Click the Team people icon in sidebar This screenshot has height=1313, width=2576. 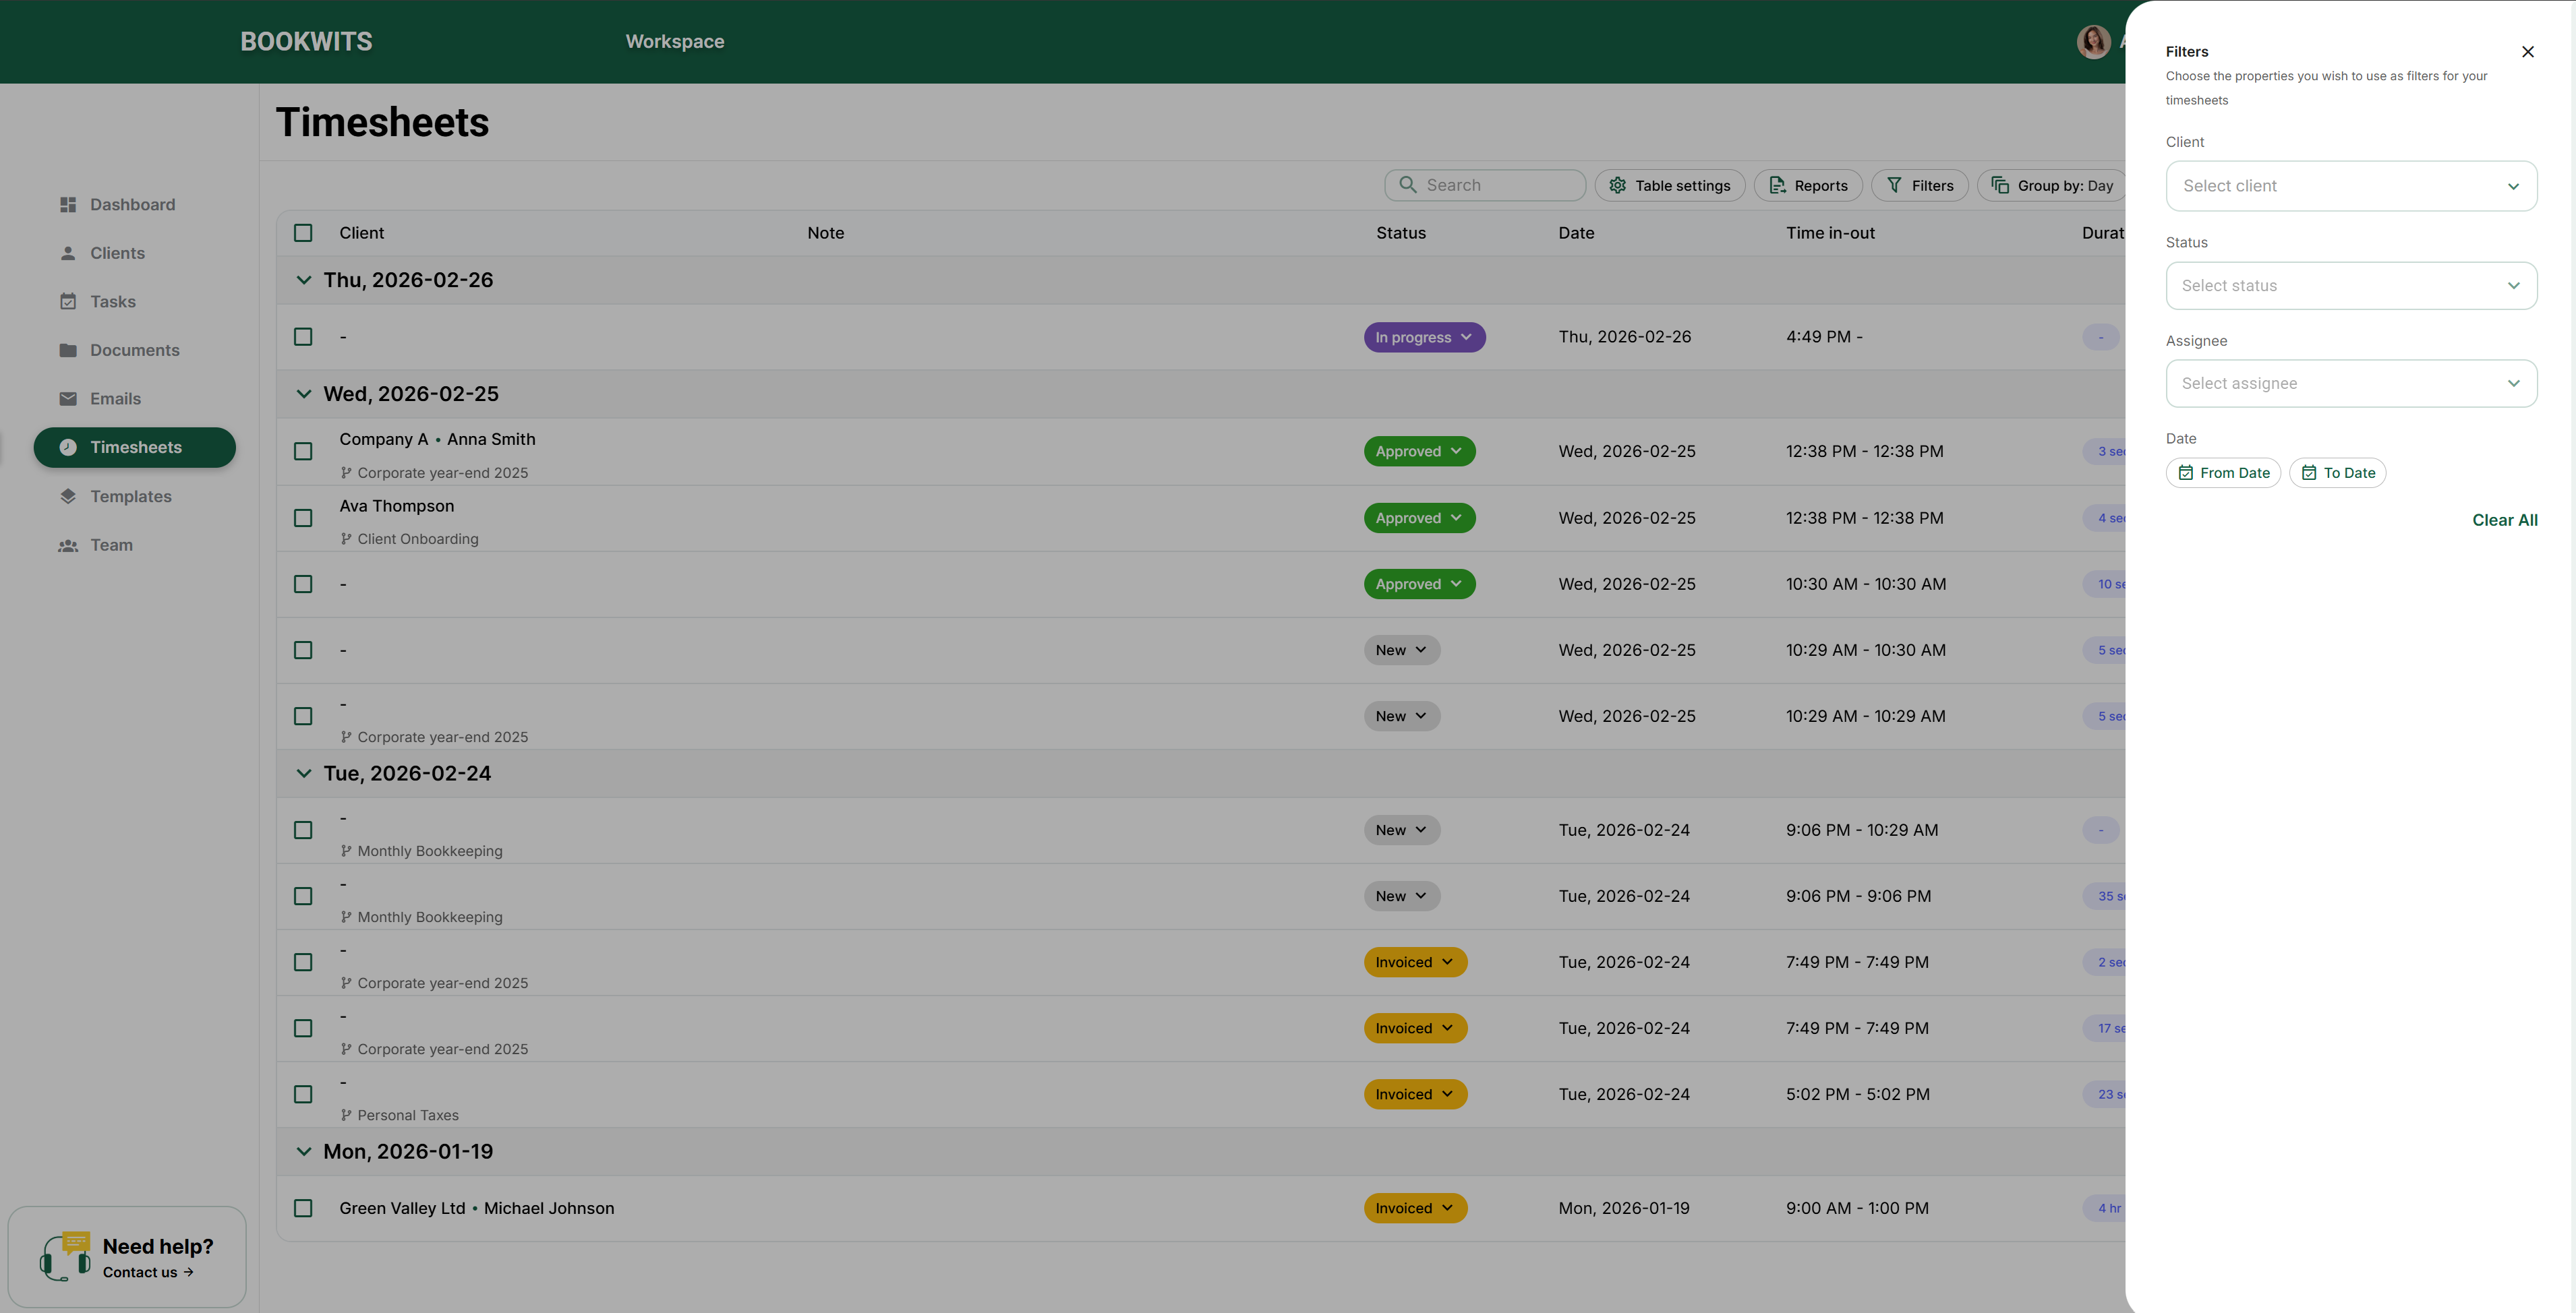68,545
